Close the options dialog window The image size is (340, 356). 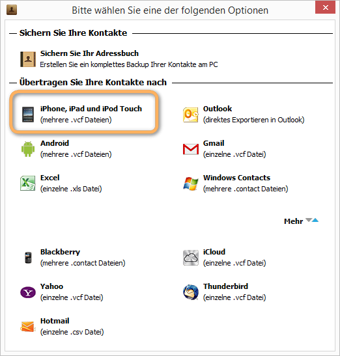click(325, 8)
